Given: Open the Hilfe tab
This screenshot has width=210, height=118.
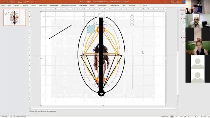Looking at the screenshot, I should 124,6.
